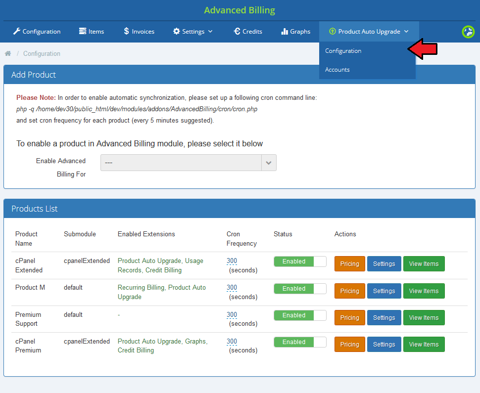Click View Items for cPanel Extended
480x393 pixels.
click(x=424, y=263)
